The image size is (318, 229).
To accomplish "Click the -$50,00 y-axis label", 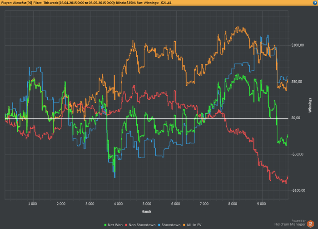I will (297, 154).
